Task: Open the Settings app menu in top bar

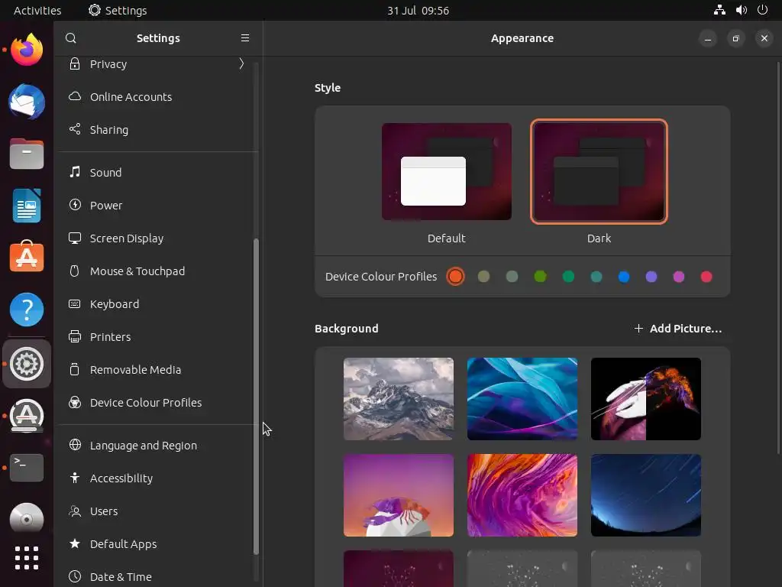Action: [x=118, y=10]
